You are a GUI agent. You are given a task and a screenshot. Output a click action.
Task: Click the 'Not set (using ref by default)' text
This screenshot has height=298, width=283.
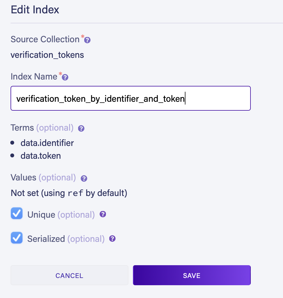click(69, 193)
